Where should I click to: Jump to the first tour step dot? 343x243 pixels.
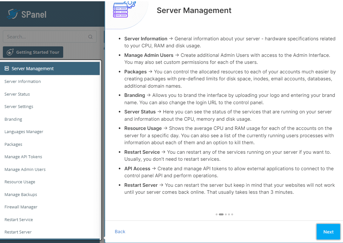(217, 214)
